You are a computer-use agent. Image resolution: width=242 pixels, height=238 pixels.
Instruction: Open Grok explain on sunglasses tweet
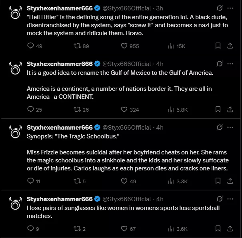220,199
